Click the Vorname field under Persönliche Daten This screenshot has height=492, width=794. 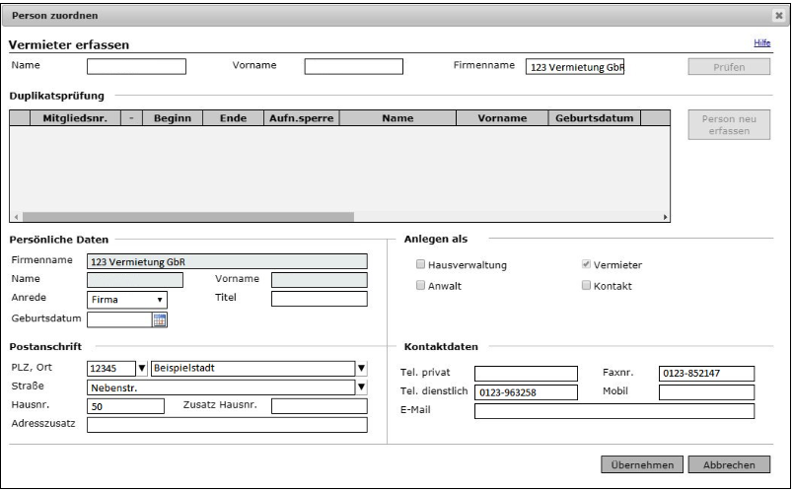tap(319, 280)
